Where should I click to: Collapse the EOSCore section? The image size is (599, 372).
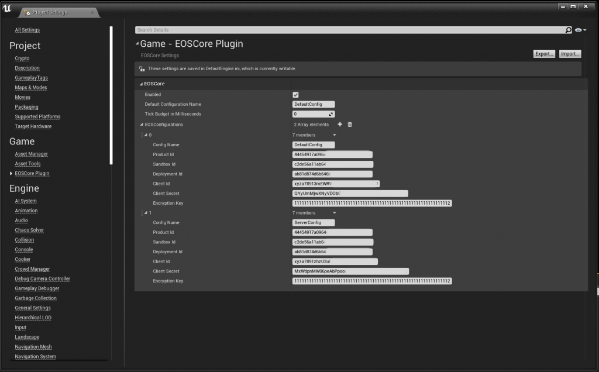[141, 84]
